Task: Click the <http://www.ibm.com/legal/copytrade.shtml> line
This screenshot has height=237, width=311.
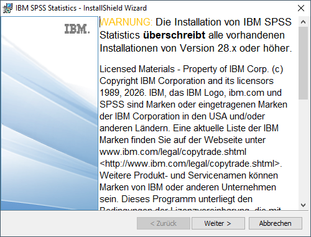Action: pyautogui.click(x=191, y=164)
